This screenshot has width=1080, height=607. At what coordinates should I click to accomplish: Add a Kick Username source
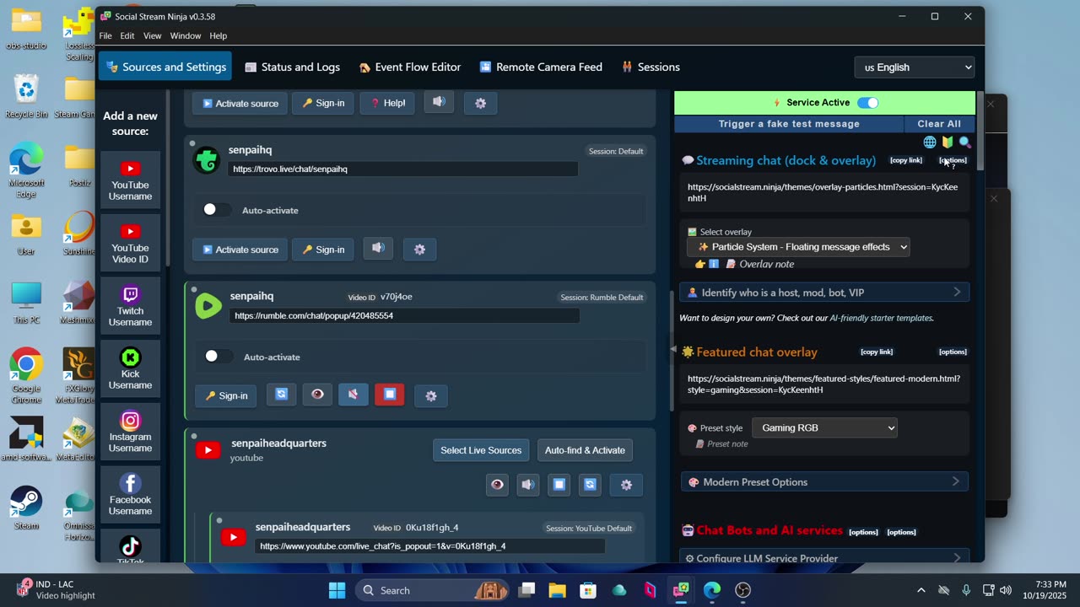click(130, 370)
